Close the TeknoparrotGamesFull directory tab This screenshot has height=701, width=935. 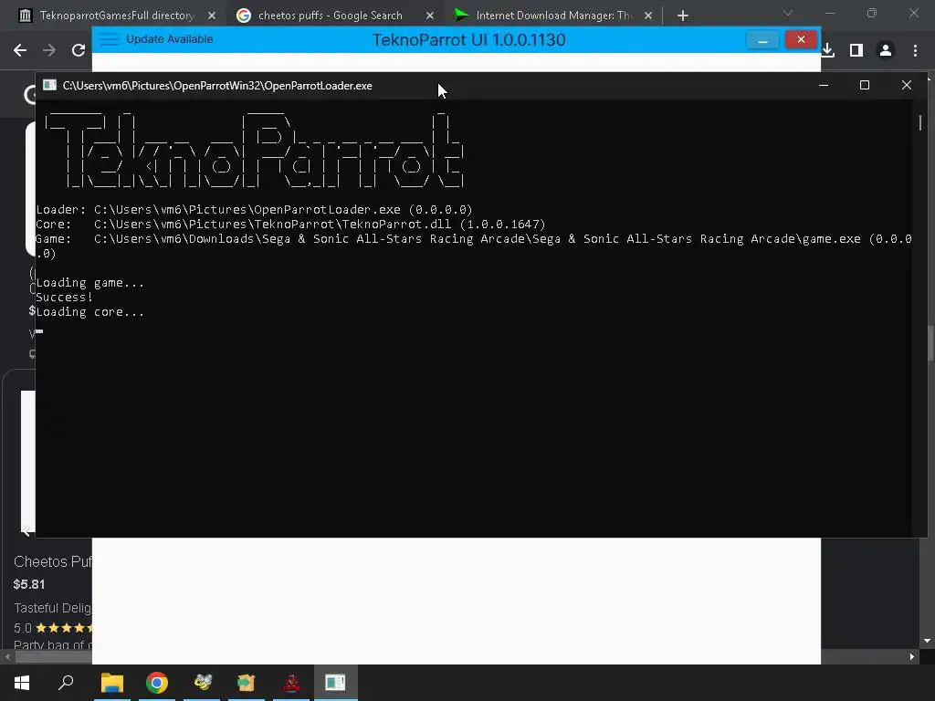click(212, 16)
